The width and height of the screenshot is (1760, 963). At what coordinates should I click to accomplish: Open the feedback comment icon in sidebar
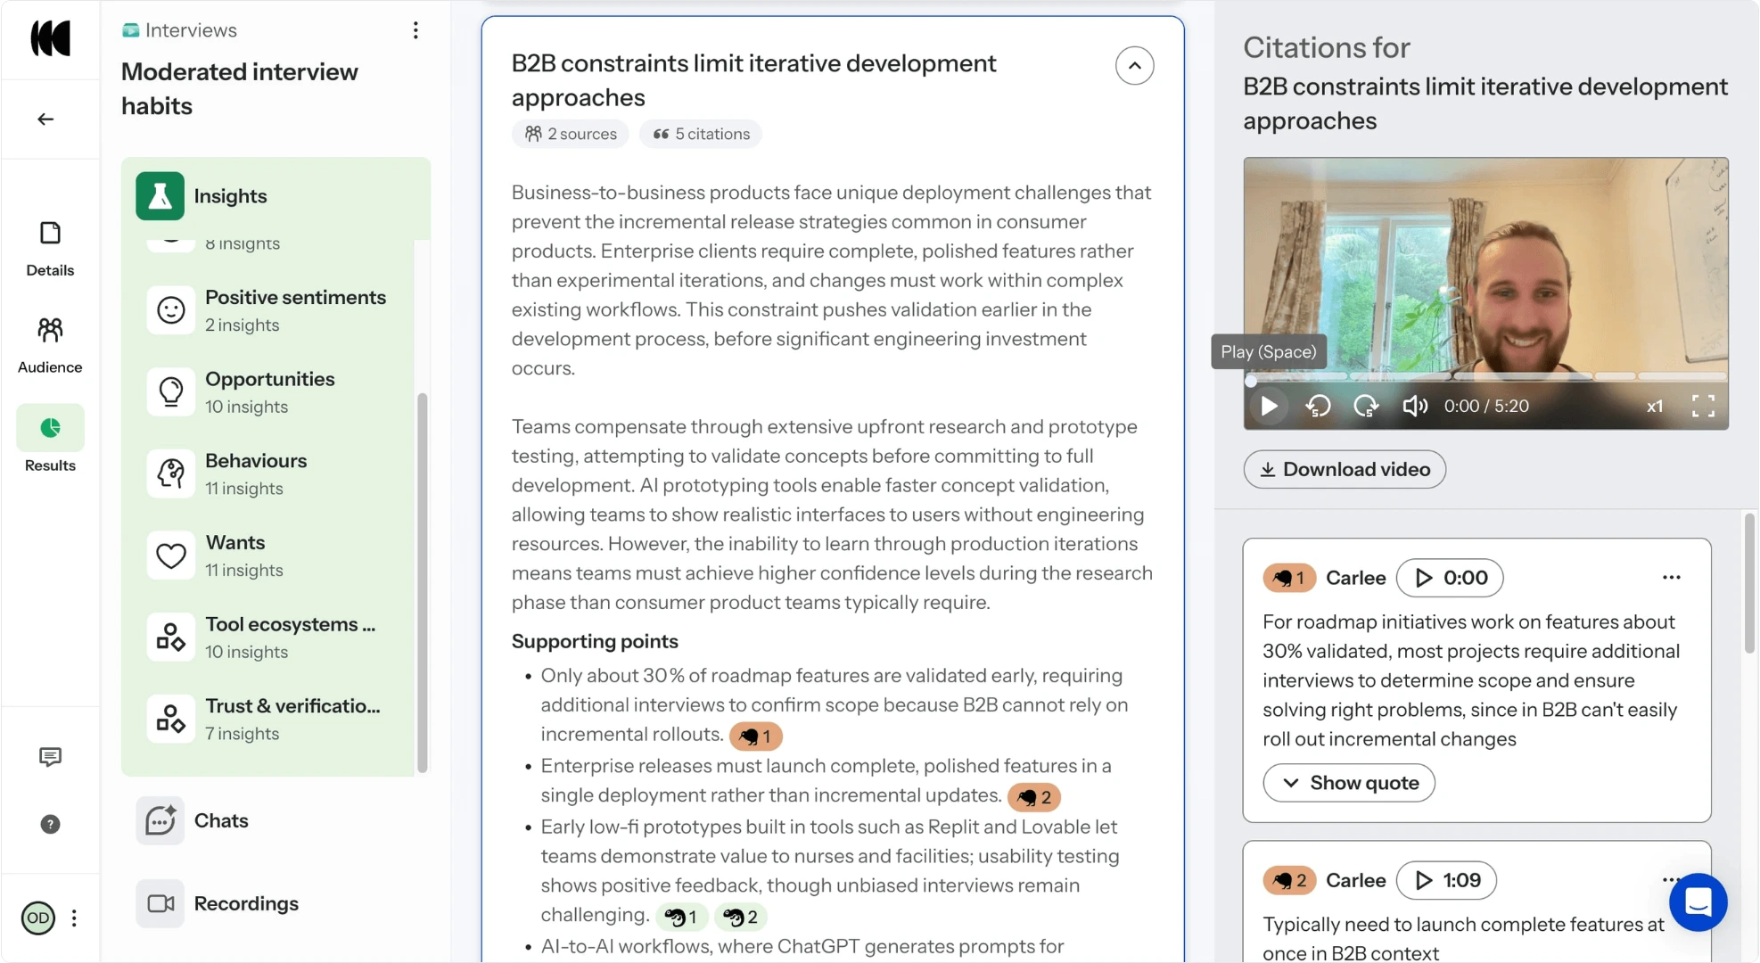tap(50, 757)
